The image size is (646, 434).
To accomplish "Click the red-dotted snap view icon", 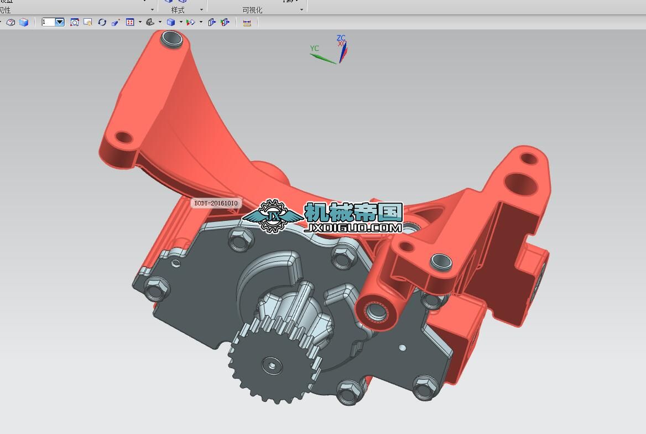I will click(130, 22).
